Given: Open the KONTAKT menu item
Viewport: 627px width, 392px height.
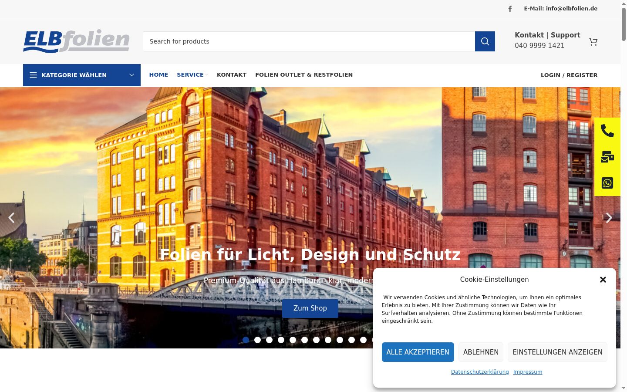Looking at the screenshot, I should [232, 74].
